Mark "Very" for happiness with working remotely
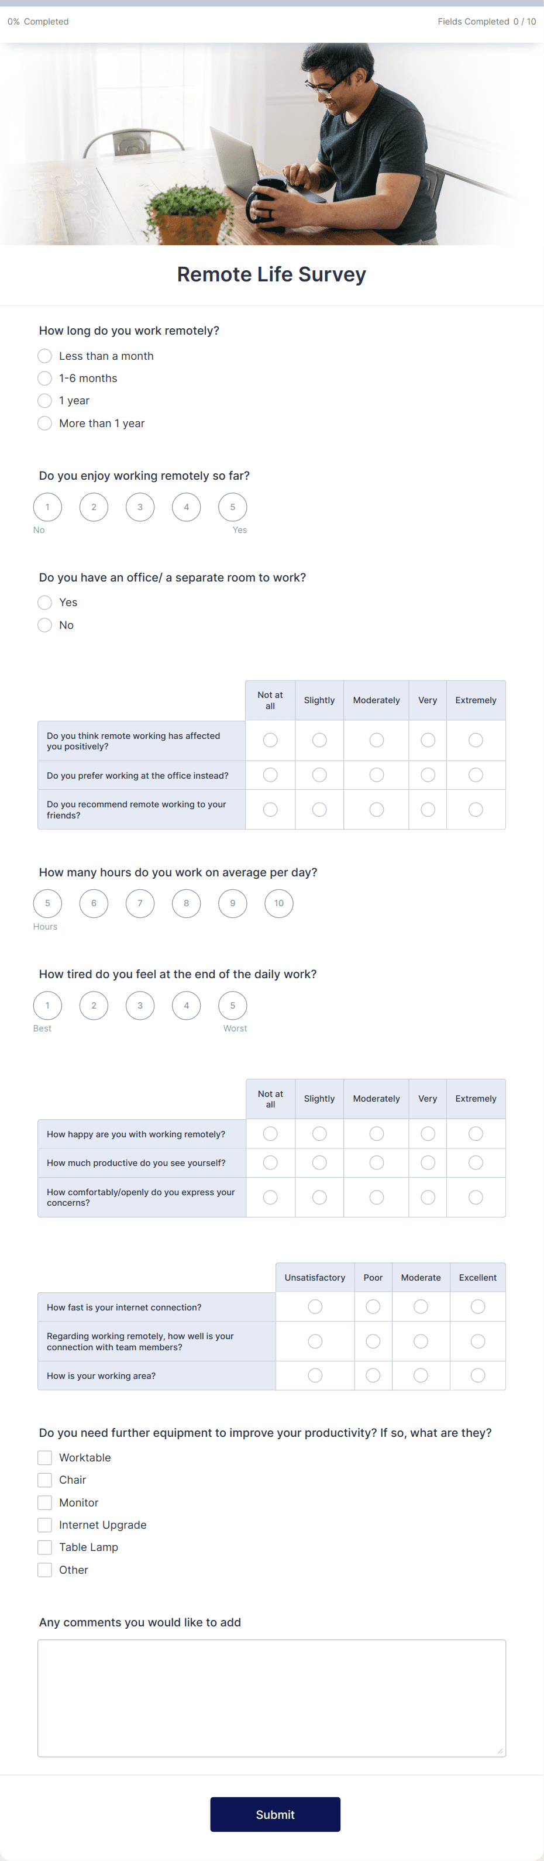Viewport: 544px width, 1861px height. click(x=428, y=1133)
